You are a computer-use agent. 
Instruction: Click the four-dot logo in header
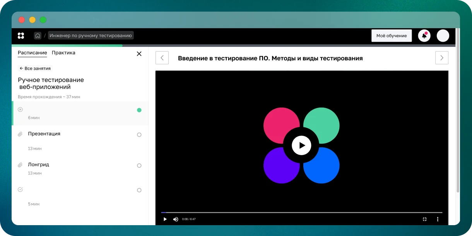[21, 36]
